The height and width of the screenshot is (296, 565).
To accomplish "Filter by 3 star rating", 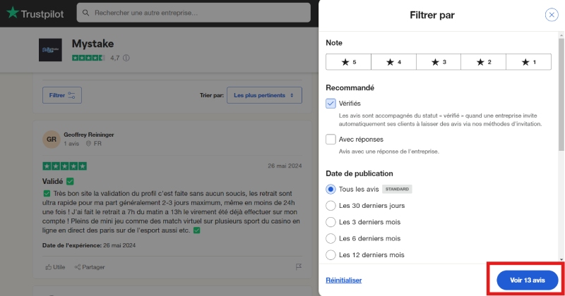I will pos(439,62).
